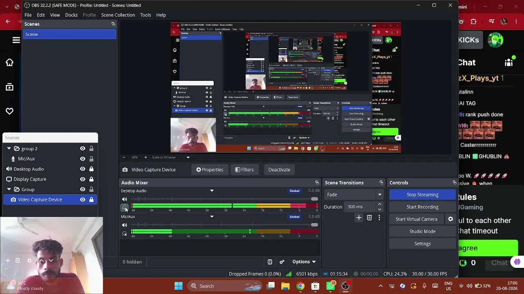This screenshot has width=524, height=294.
Task: Pop out the Controls dock
Action: point(454,183)
